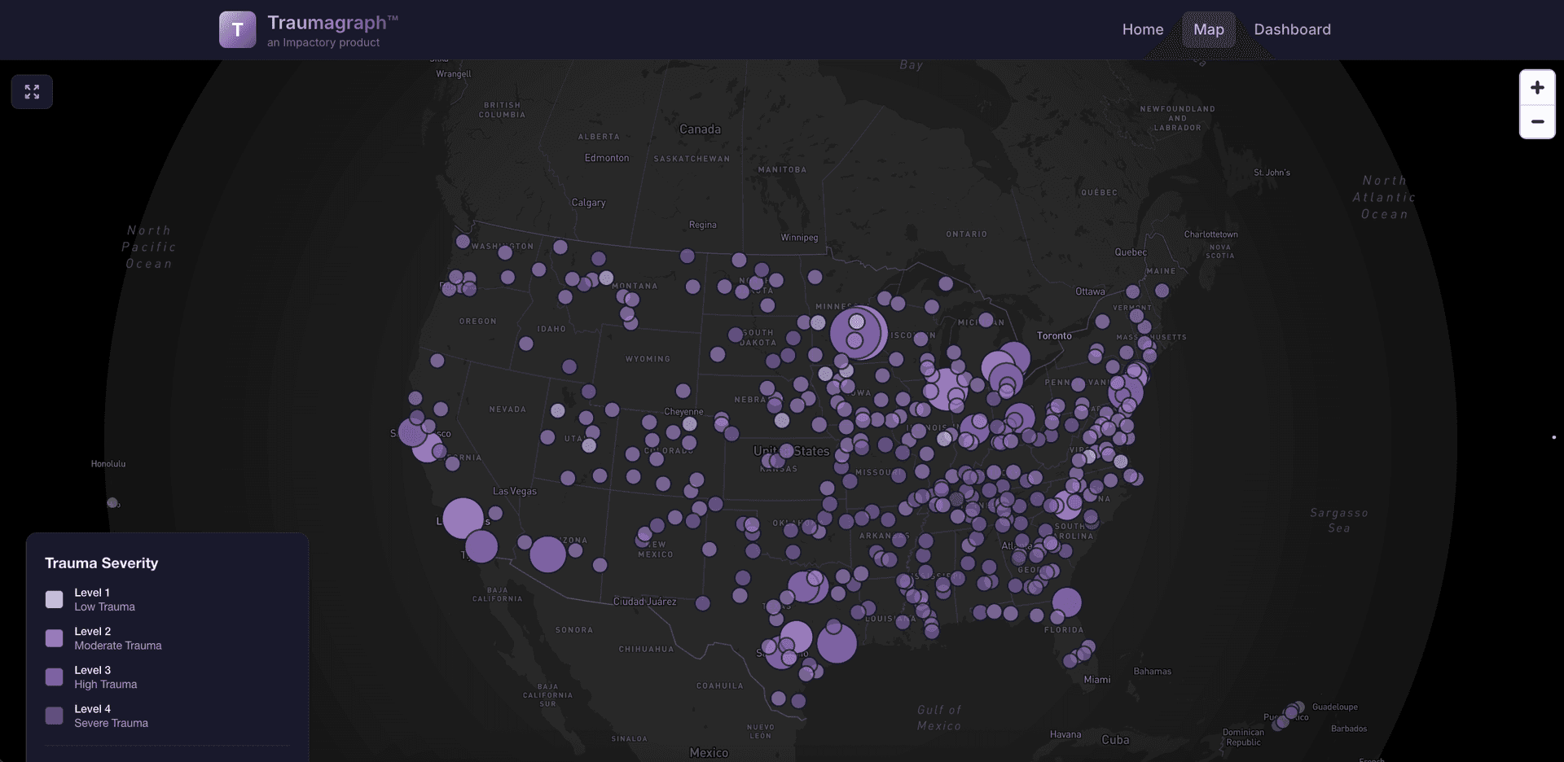
Task: Open the Home page
Action: click(1143, 29)
